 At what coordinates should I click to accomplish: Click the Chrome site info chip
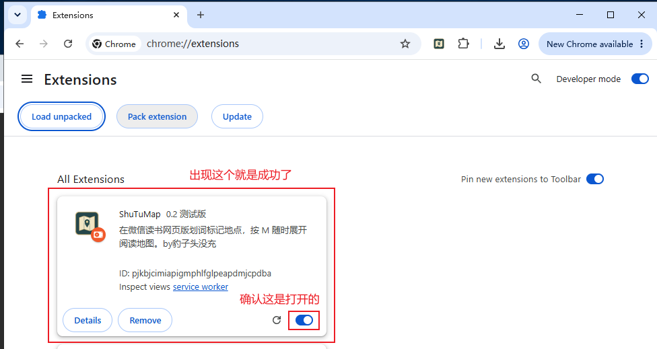click(114, 44)
